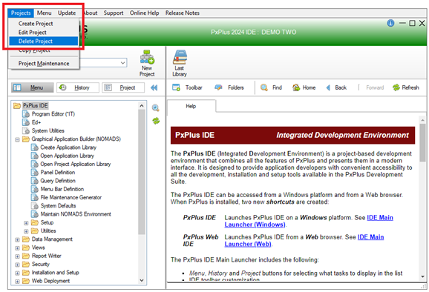Expand the Views folder node

pos(17,248)
